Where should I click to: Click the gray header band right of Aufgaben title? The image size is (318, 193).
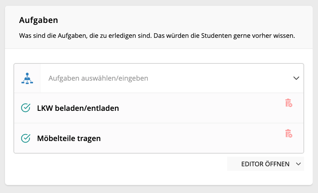pyautogui.click(x=183, y=20)
